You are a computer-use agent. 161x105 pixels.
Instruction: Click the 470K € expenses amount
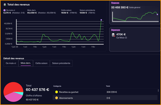tap(121, 34)
